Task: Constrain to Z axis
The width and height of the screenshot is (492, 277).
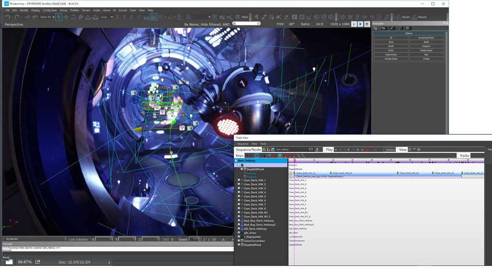Action: click(x=132, y=17)
